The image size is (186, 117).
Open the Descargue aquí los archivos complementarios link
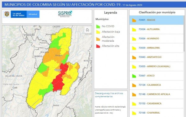click(109, 95)
